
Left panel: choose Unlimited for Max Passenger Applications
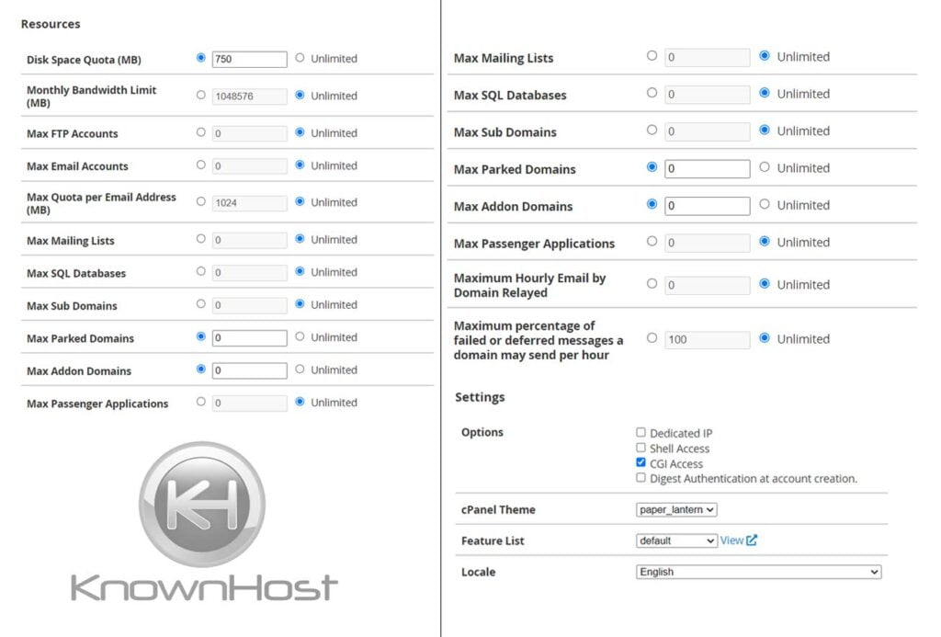(x=300, y=402)
